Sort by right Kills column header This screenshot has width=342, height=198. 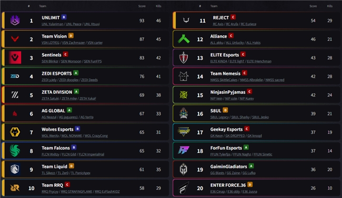(x=330, y=6)
